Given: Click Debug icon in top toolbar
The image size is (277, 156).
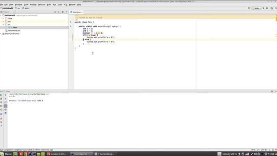Looking at the screenshot, I should 267,8.
